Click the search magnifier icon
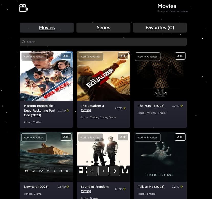 (23, 42)
